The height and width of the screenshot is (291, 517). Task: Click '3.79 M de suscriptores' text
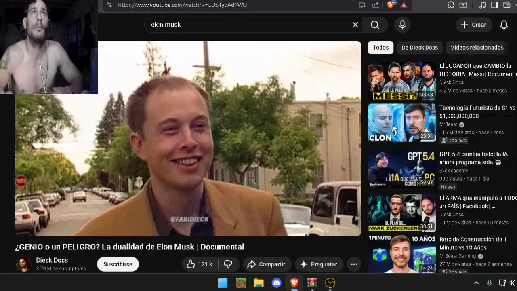[x=61, y=268]
